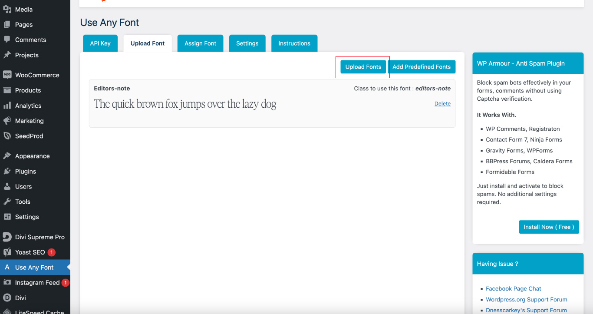
Task: Click the WooCommerce logo icon
Action: (x=7, y=75)
